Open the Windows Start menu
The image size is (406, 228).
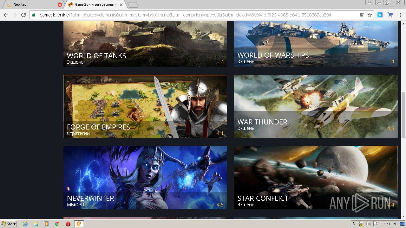point(9,224)
